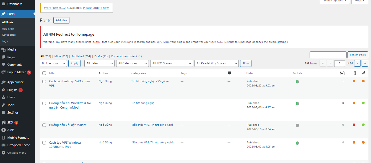Click the AMP lightning bolt icon
Image resolution: width=371 pixels, height=163 pixels.
pyautogui.click(x=3, y=130)
